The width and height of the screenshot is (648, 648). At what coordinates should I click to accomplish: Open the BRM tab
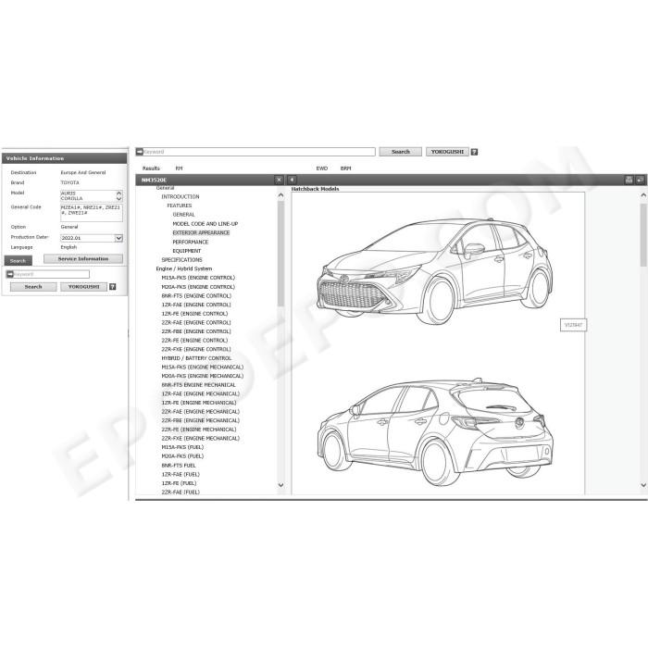tap(345, 168)
